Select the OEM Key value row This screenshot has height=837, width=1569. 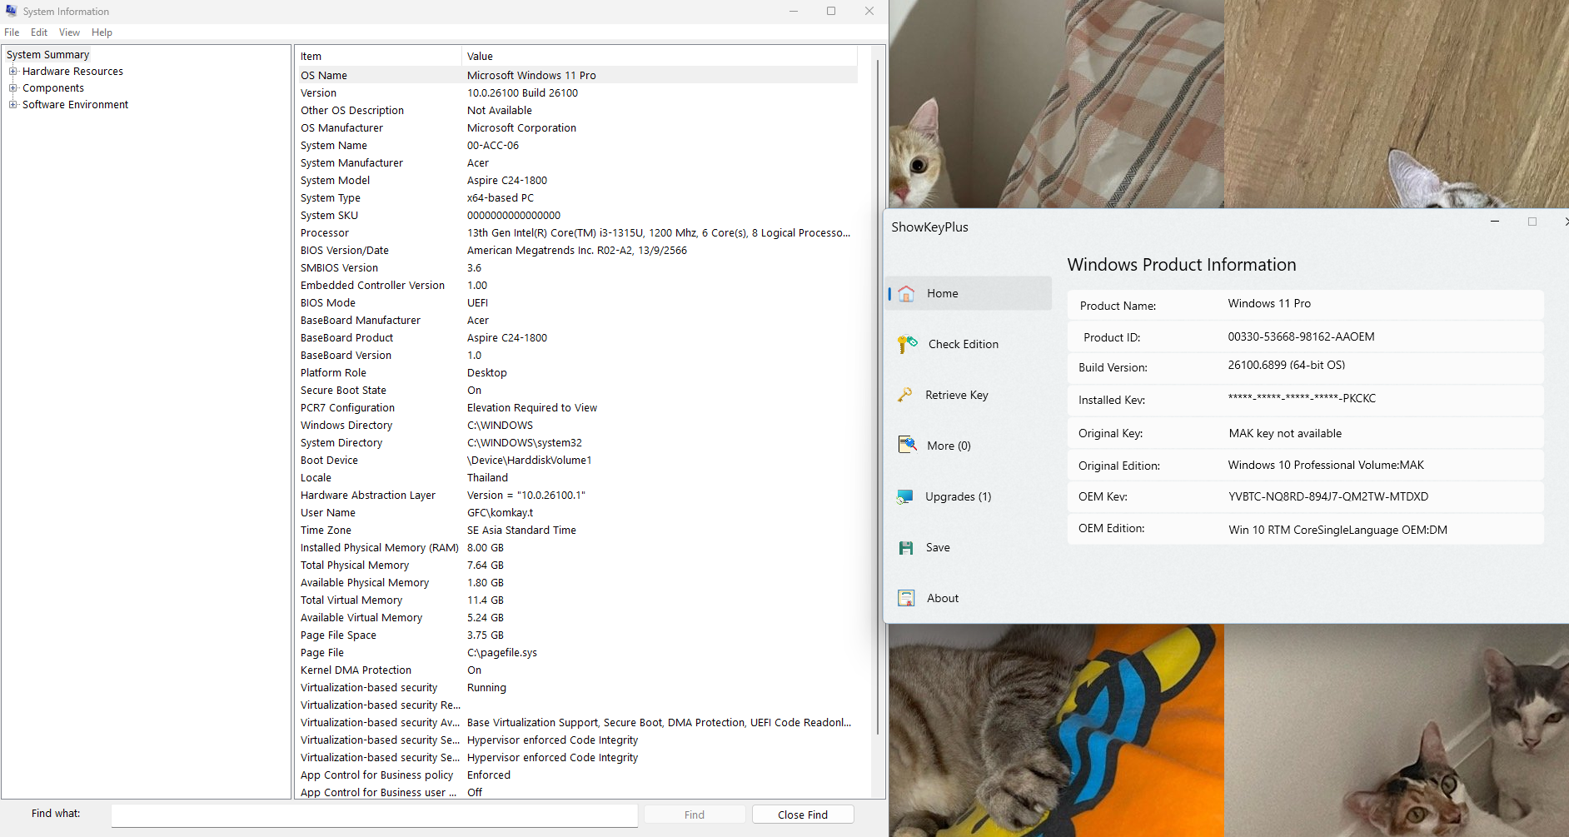coord(1327,497)
